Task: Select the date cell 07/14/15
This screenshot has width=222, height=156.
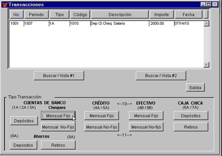Action: [189, 23]
